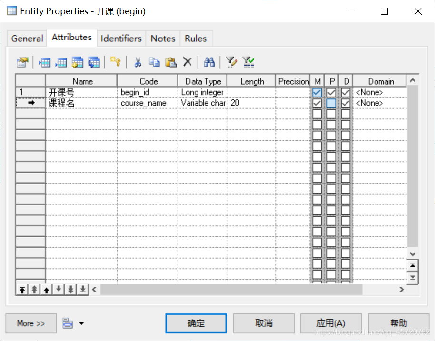Image resolution: width=435 pixels, height=341 pixels.
Task: Toggle the D checkbox on the begin_id row
Action: 346,92
